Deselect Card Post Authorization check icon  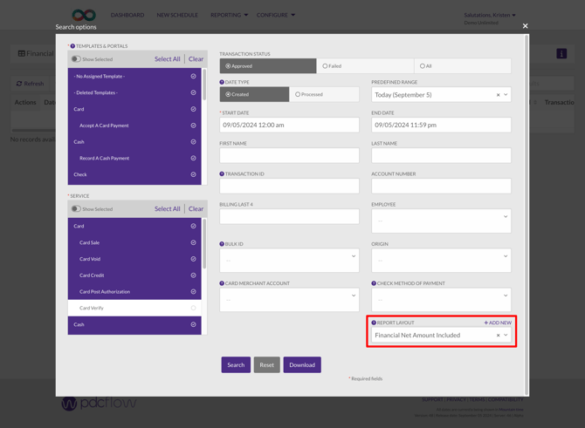pos(193,291)
